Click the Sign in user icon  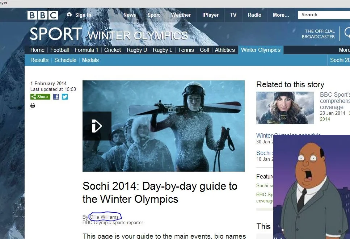point(69,15)
